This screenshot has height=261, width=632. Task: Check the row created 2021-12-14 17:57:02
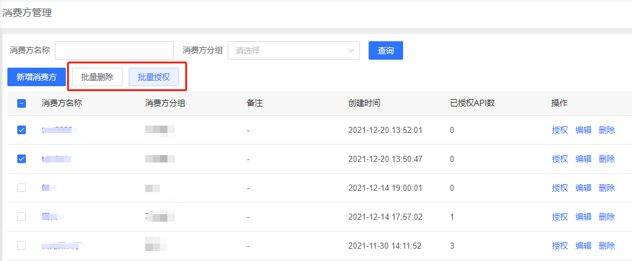click(x=22, y=217)
